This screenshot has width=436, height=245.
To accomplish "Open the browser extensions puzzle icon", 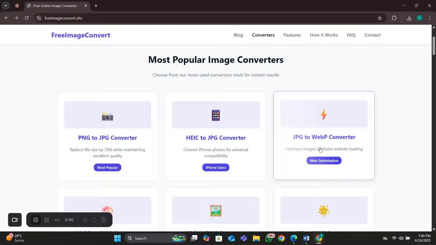I will click(x=394, y=18).
